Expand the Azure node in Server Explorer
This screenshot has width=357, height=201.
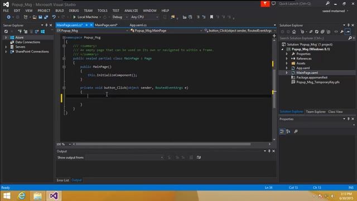click(6, 37)
